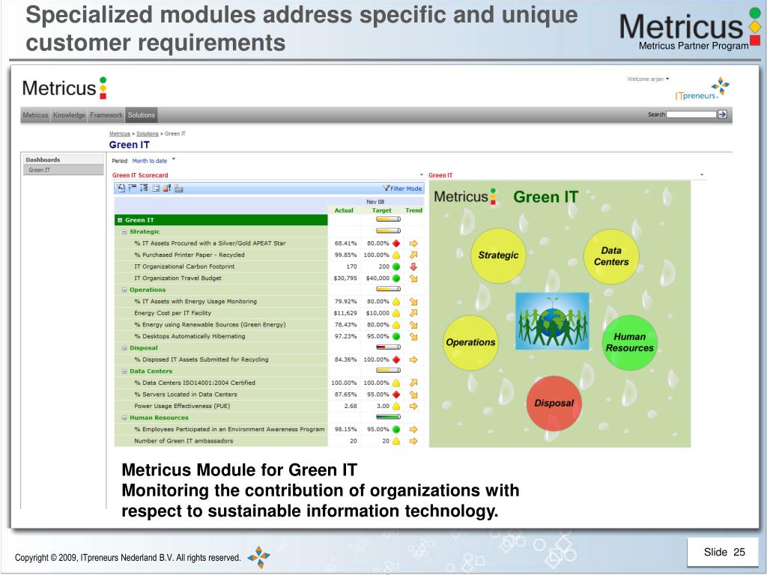Click trend arrow for Energy using Renewable Sources
The width and height of the screenshot is (767, 575).
(x=413, y=325)
